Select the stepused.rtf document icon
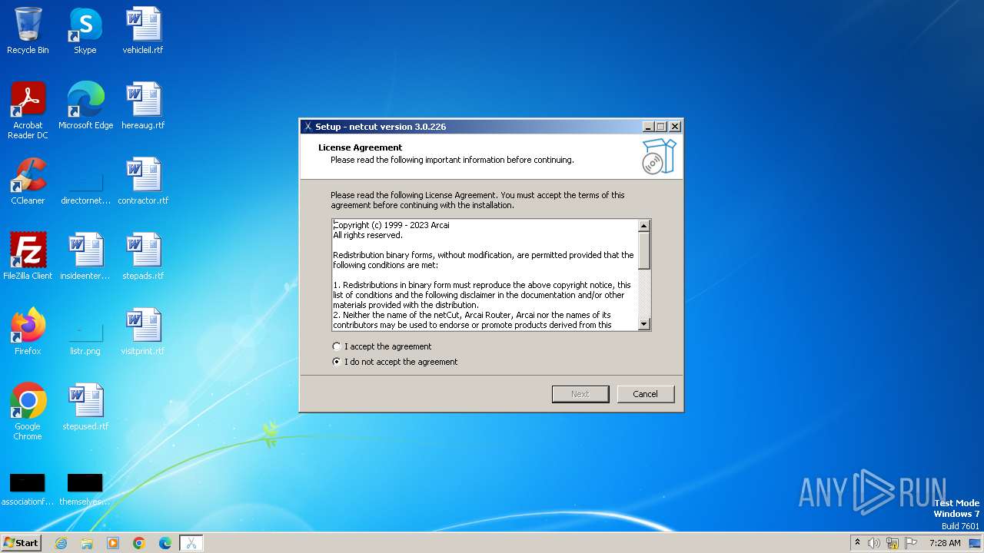 (85, 407)
